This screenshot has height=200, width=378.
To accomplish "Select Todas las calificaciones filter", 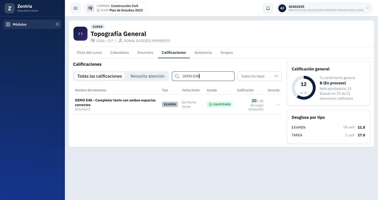I will pyautogui.click(x=100, y=76).
